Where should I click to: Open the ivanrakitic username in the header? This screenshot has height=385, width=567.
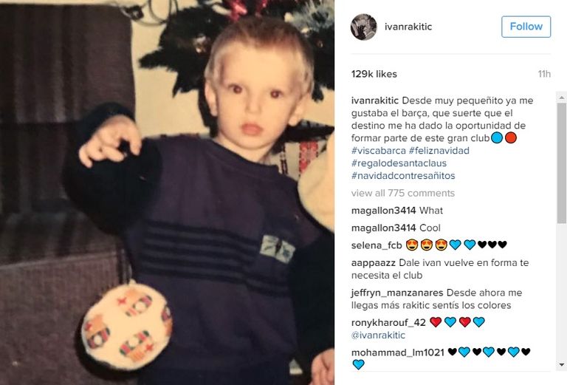(x=408, y=27)
